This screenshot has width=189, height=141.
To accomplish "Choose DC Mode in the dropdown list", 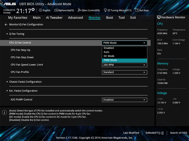I will coord(124,56).
